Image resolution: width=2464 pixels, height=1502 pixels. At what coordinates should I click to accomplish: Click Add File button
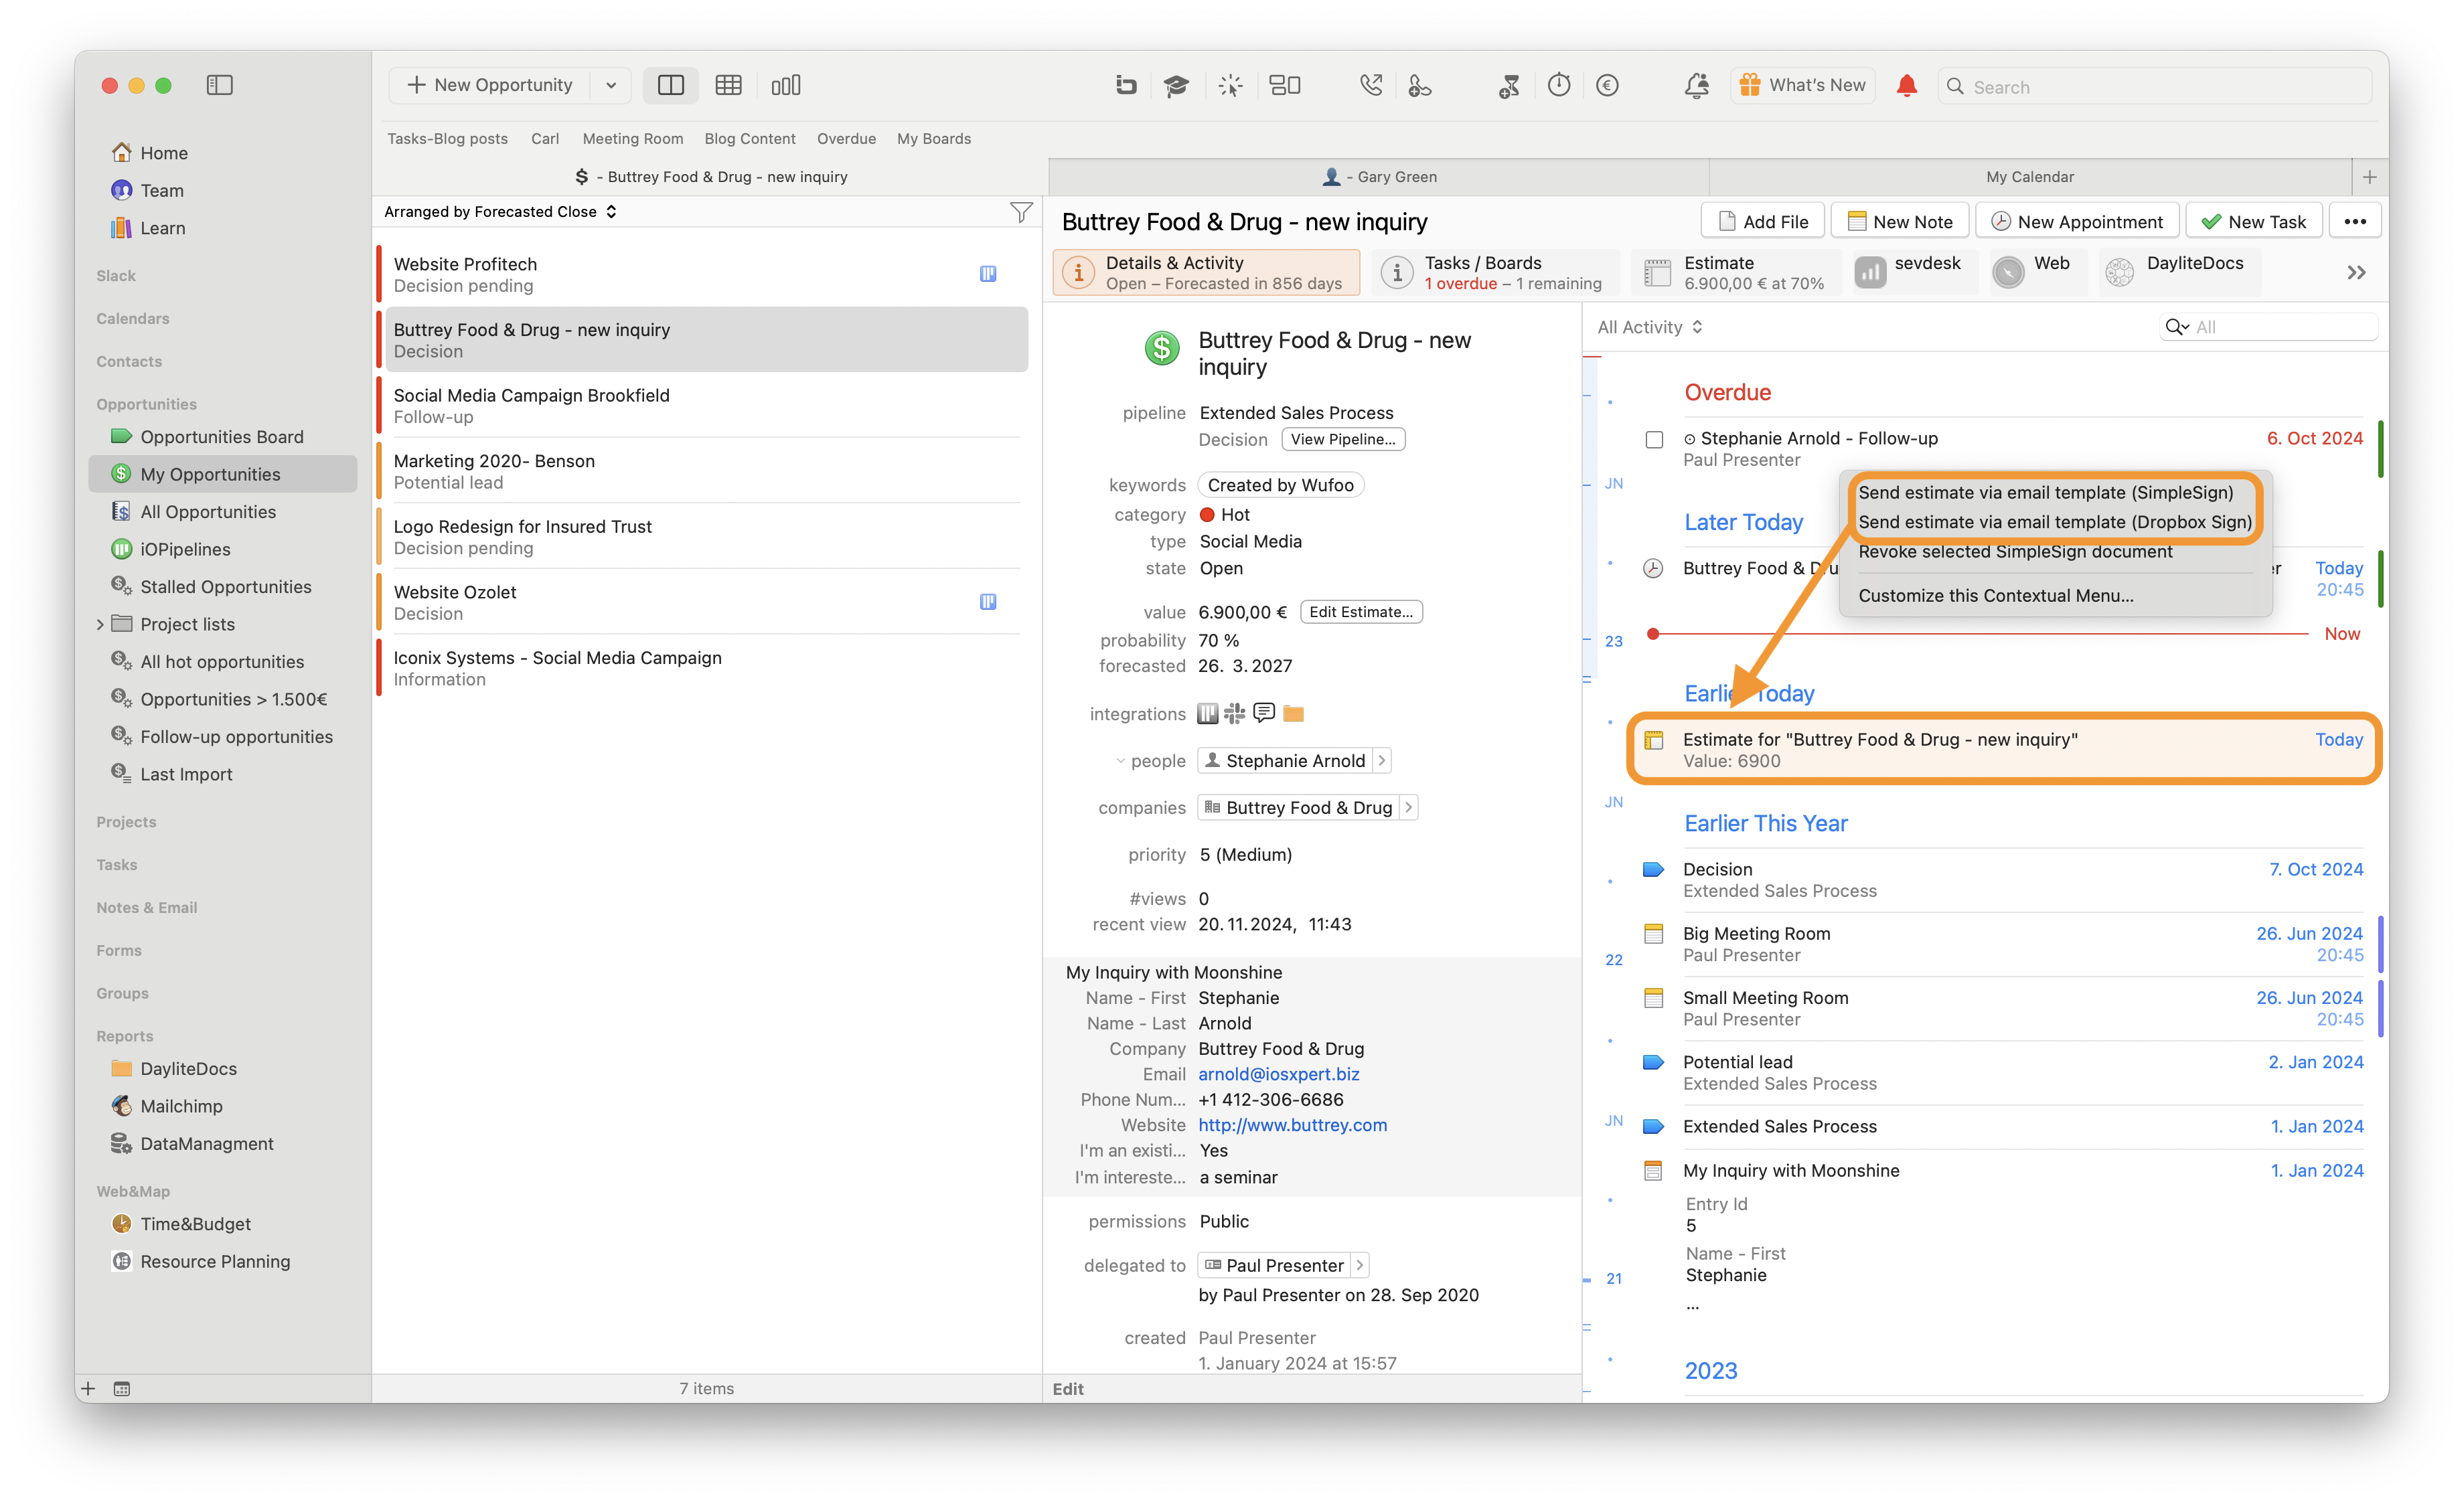point(1762,222)
